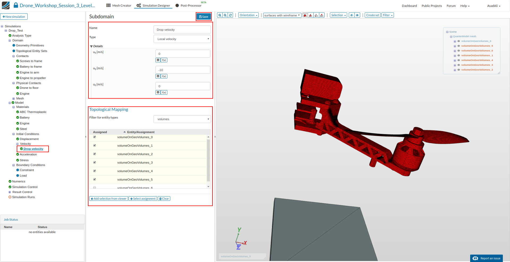Select the solid surfaces render mode icon
This screenshot has width=510, height=262.
(x=305, y=15)
